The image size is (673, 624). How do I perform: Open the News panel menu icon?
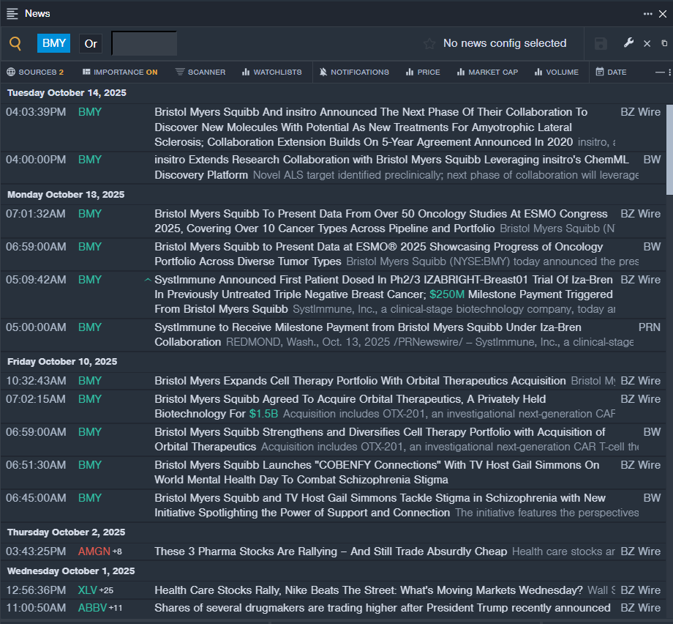click(x=12, y=13)
